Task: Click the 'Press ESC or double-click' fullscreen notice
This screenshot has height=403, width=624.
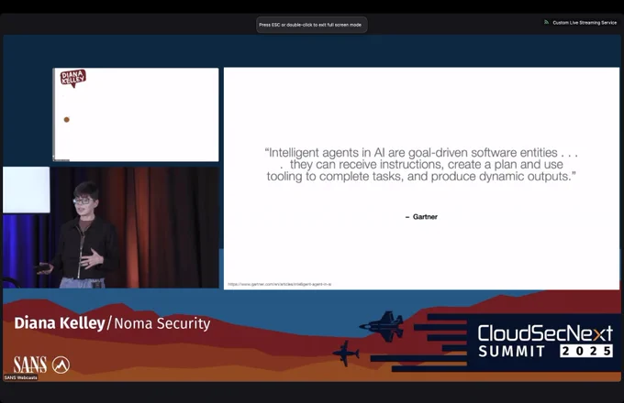Action: (x=311, y=25)
